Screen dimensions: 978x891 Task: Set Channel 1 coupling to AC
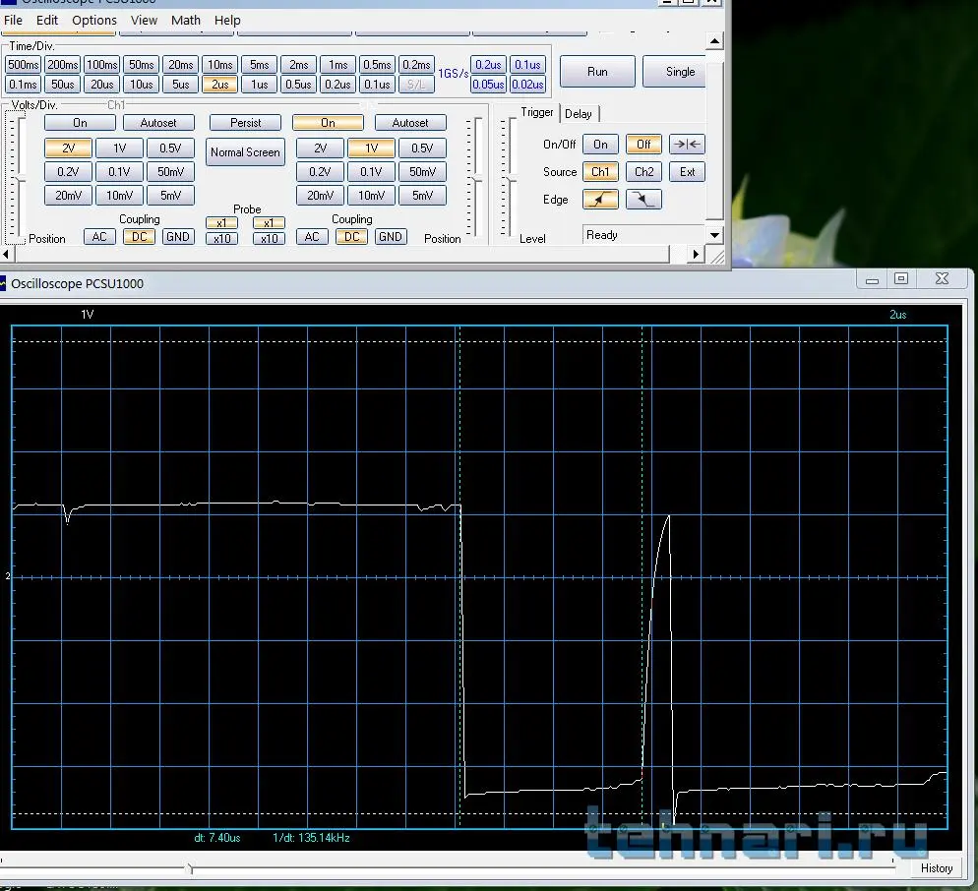pos(99,237)
